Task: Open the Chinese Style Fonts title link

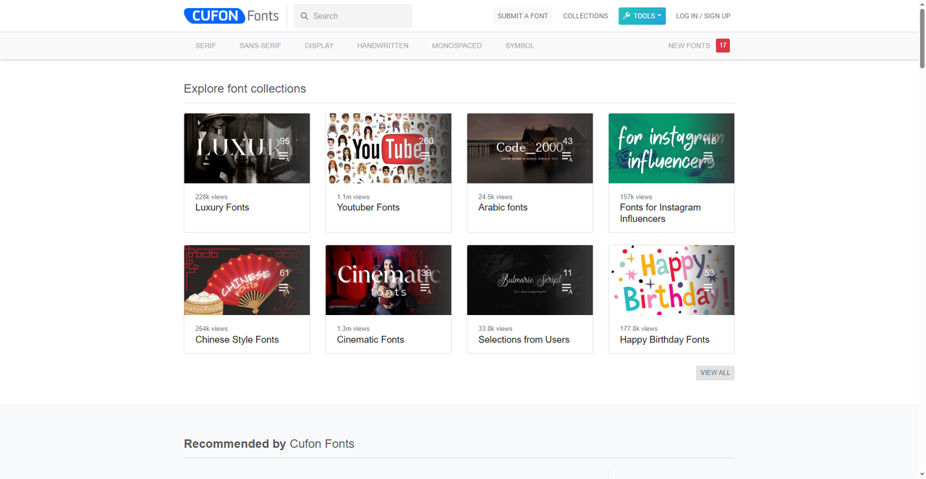Action: coord(237,340)
